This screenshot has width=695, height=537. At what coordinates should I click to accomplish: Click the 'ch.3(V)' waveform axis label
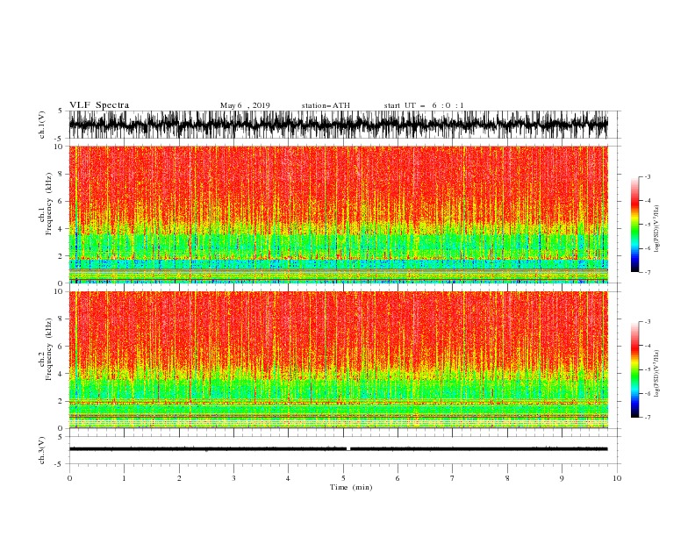(42, 450)
